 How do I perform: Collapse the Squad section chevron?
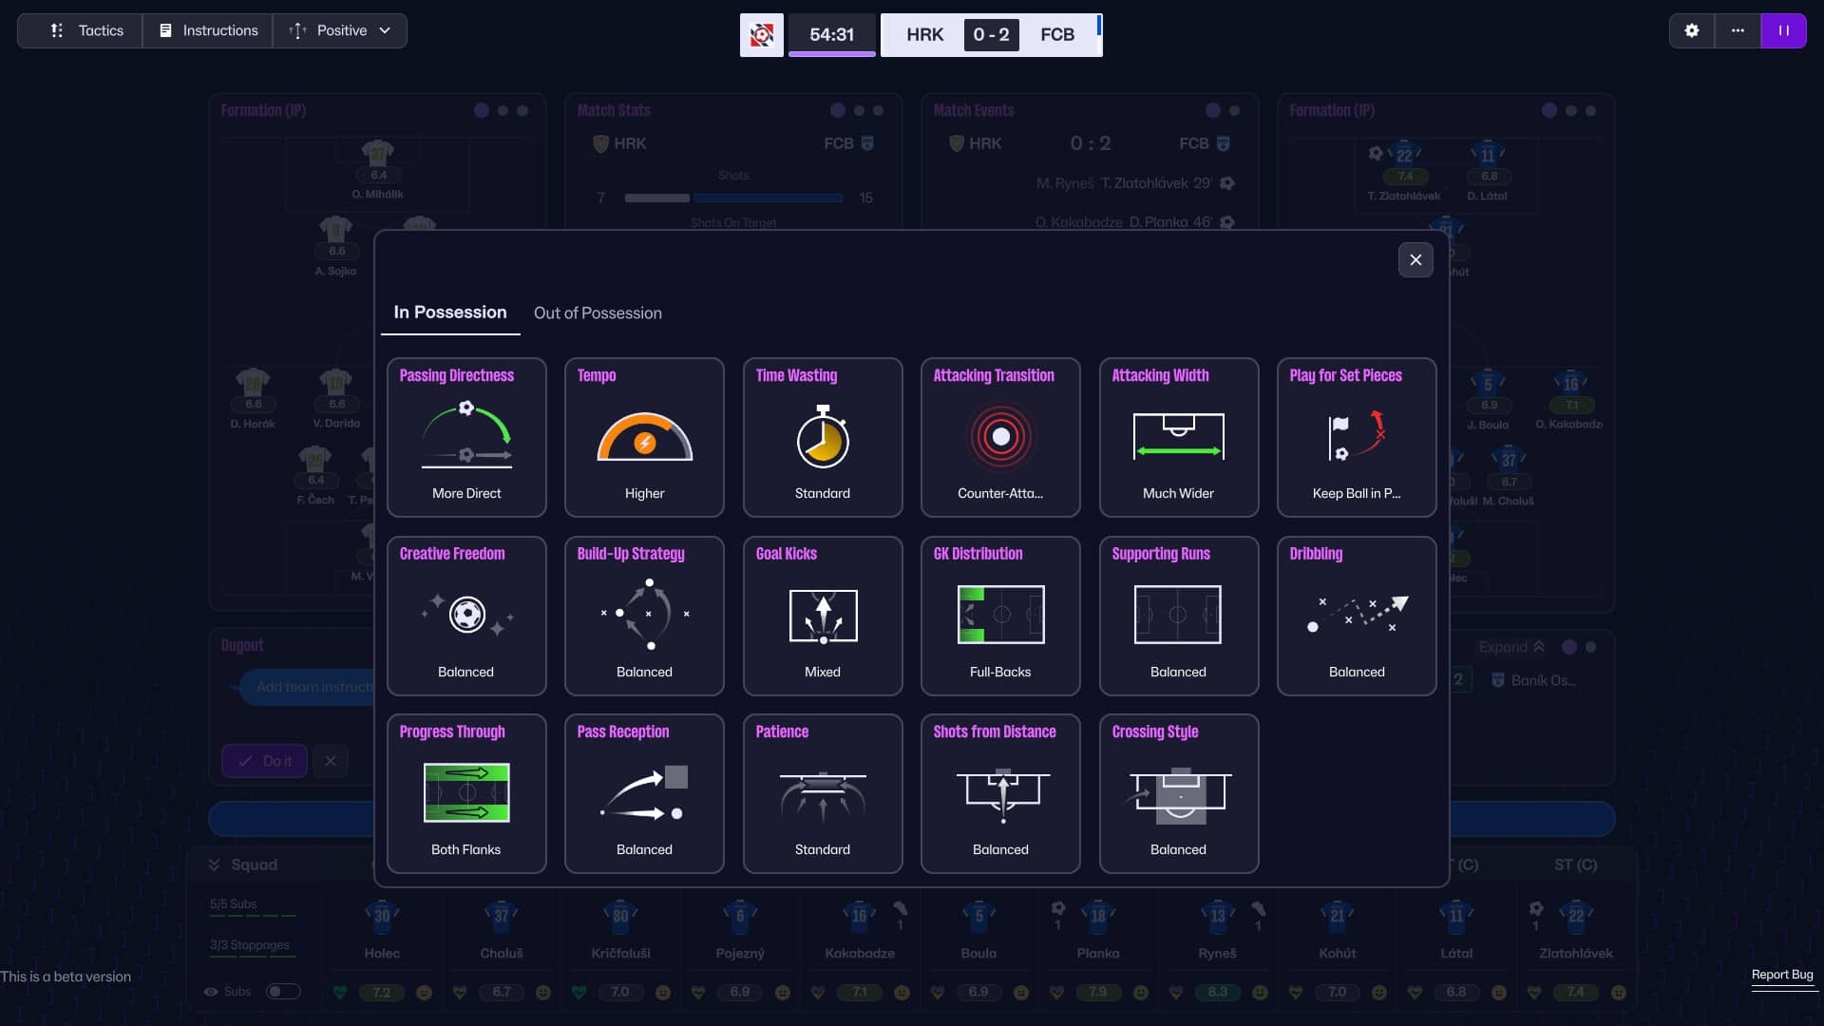coord(215,864)
